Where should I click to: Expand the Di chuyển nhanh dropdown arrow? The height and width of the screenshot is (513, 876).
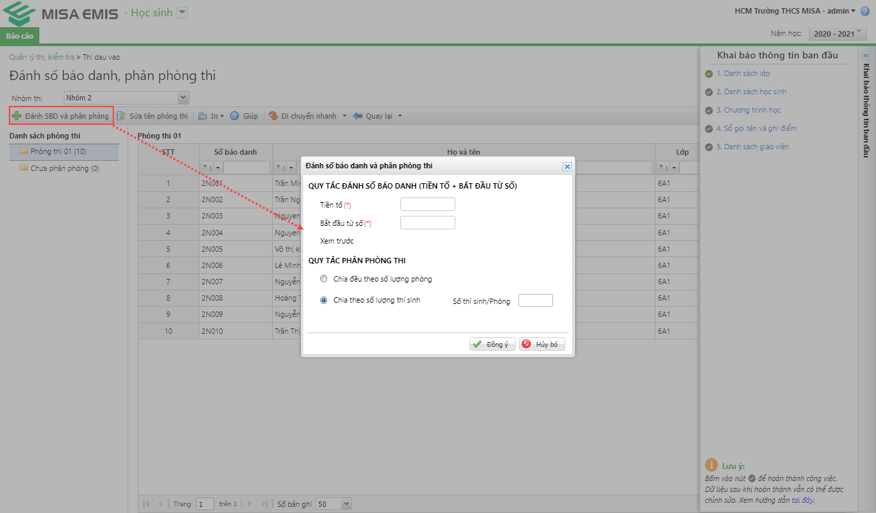(344, 116)
